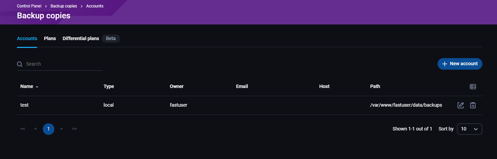Jump to the last page
The width and height of the screenshot is (497, 159).
74,129
